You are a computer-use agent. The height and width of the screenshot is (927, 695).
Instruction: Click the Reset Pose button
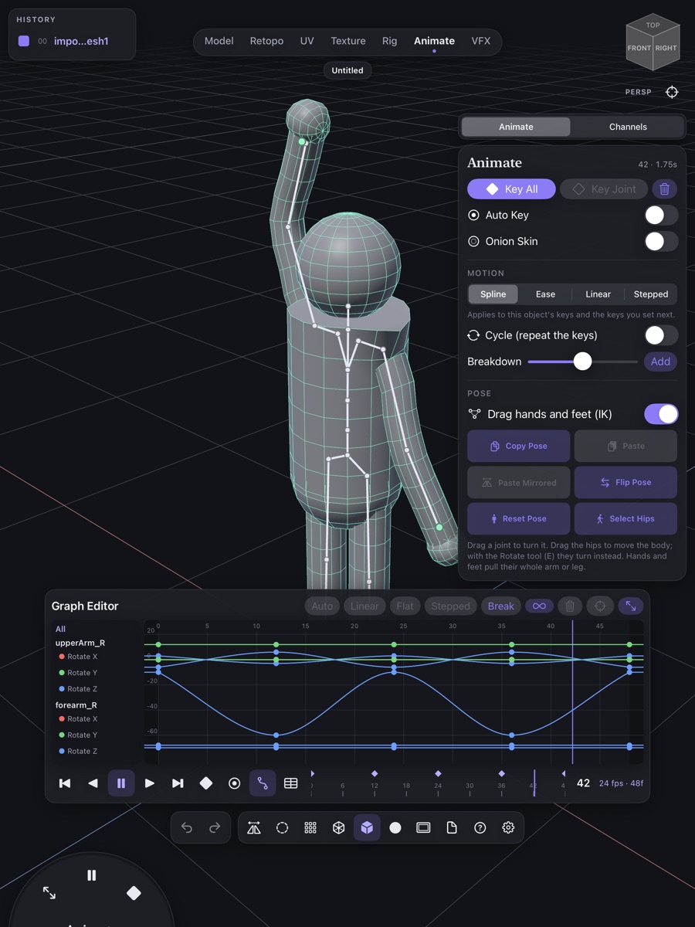click(x=519, y=519)
